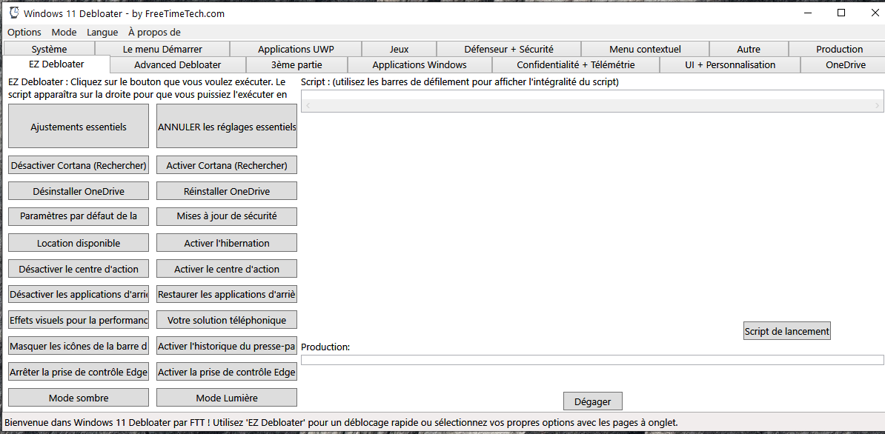
Task: Maximize the Windows 11 Debloater window
Action: (841, 13)
